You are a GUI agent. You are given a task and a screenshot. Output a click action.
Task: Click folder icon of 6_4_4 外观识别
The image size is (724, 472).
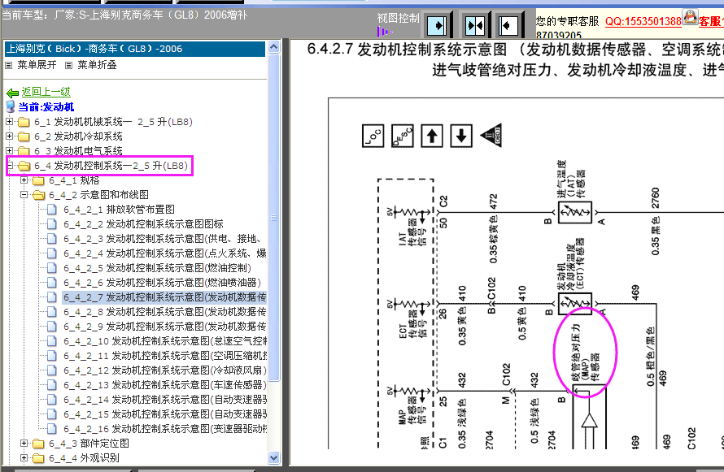click(38, 458)
